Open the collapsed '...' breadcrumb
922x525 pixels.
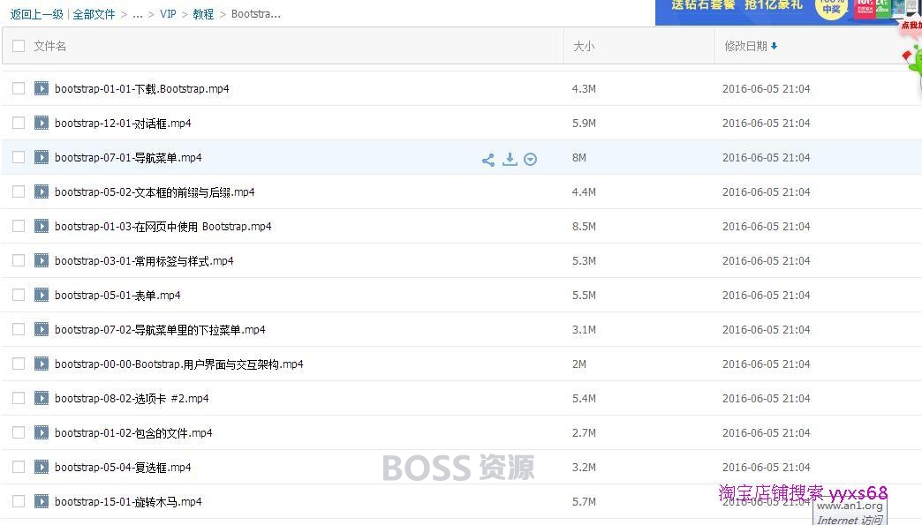[138, 15]
